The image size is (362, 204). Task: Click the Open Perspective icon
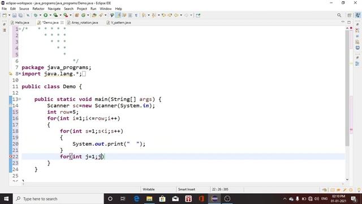pyautogui.click(x=350, y=15)
